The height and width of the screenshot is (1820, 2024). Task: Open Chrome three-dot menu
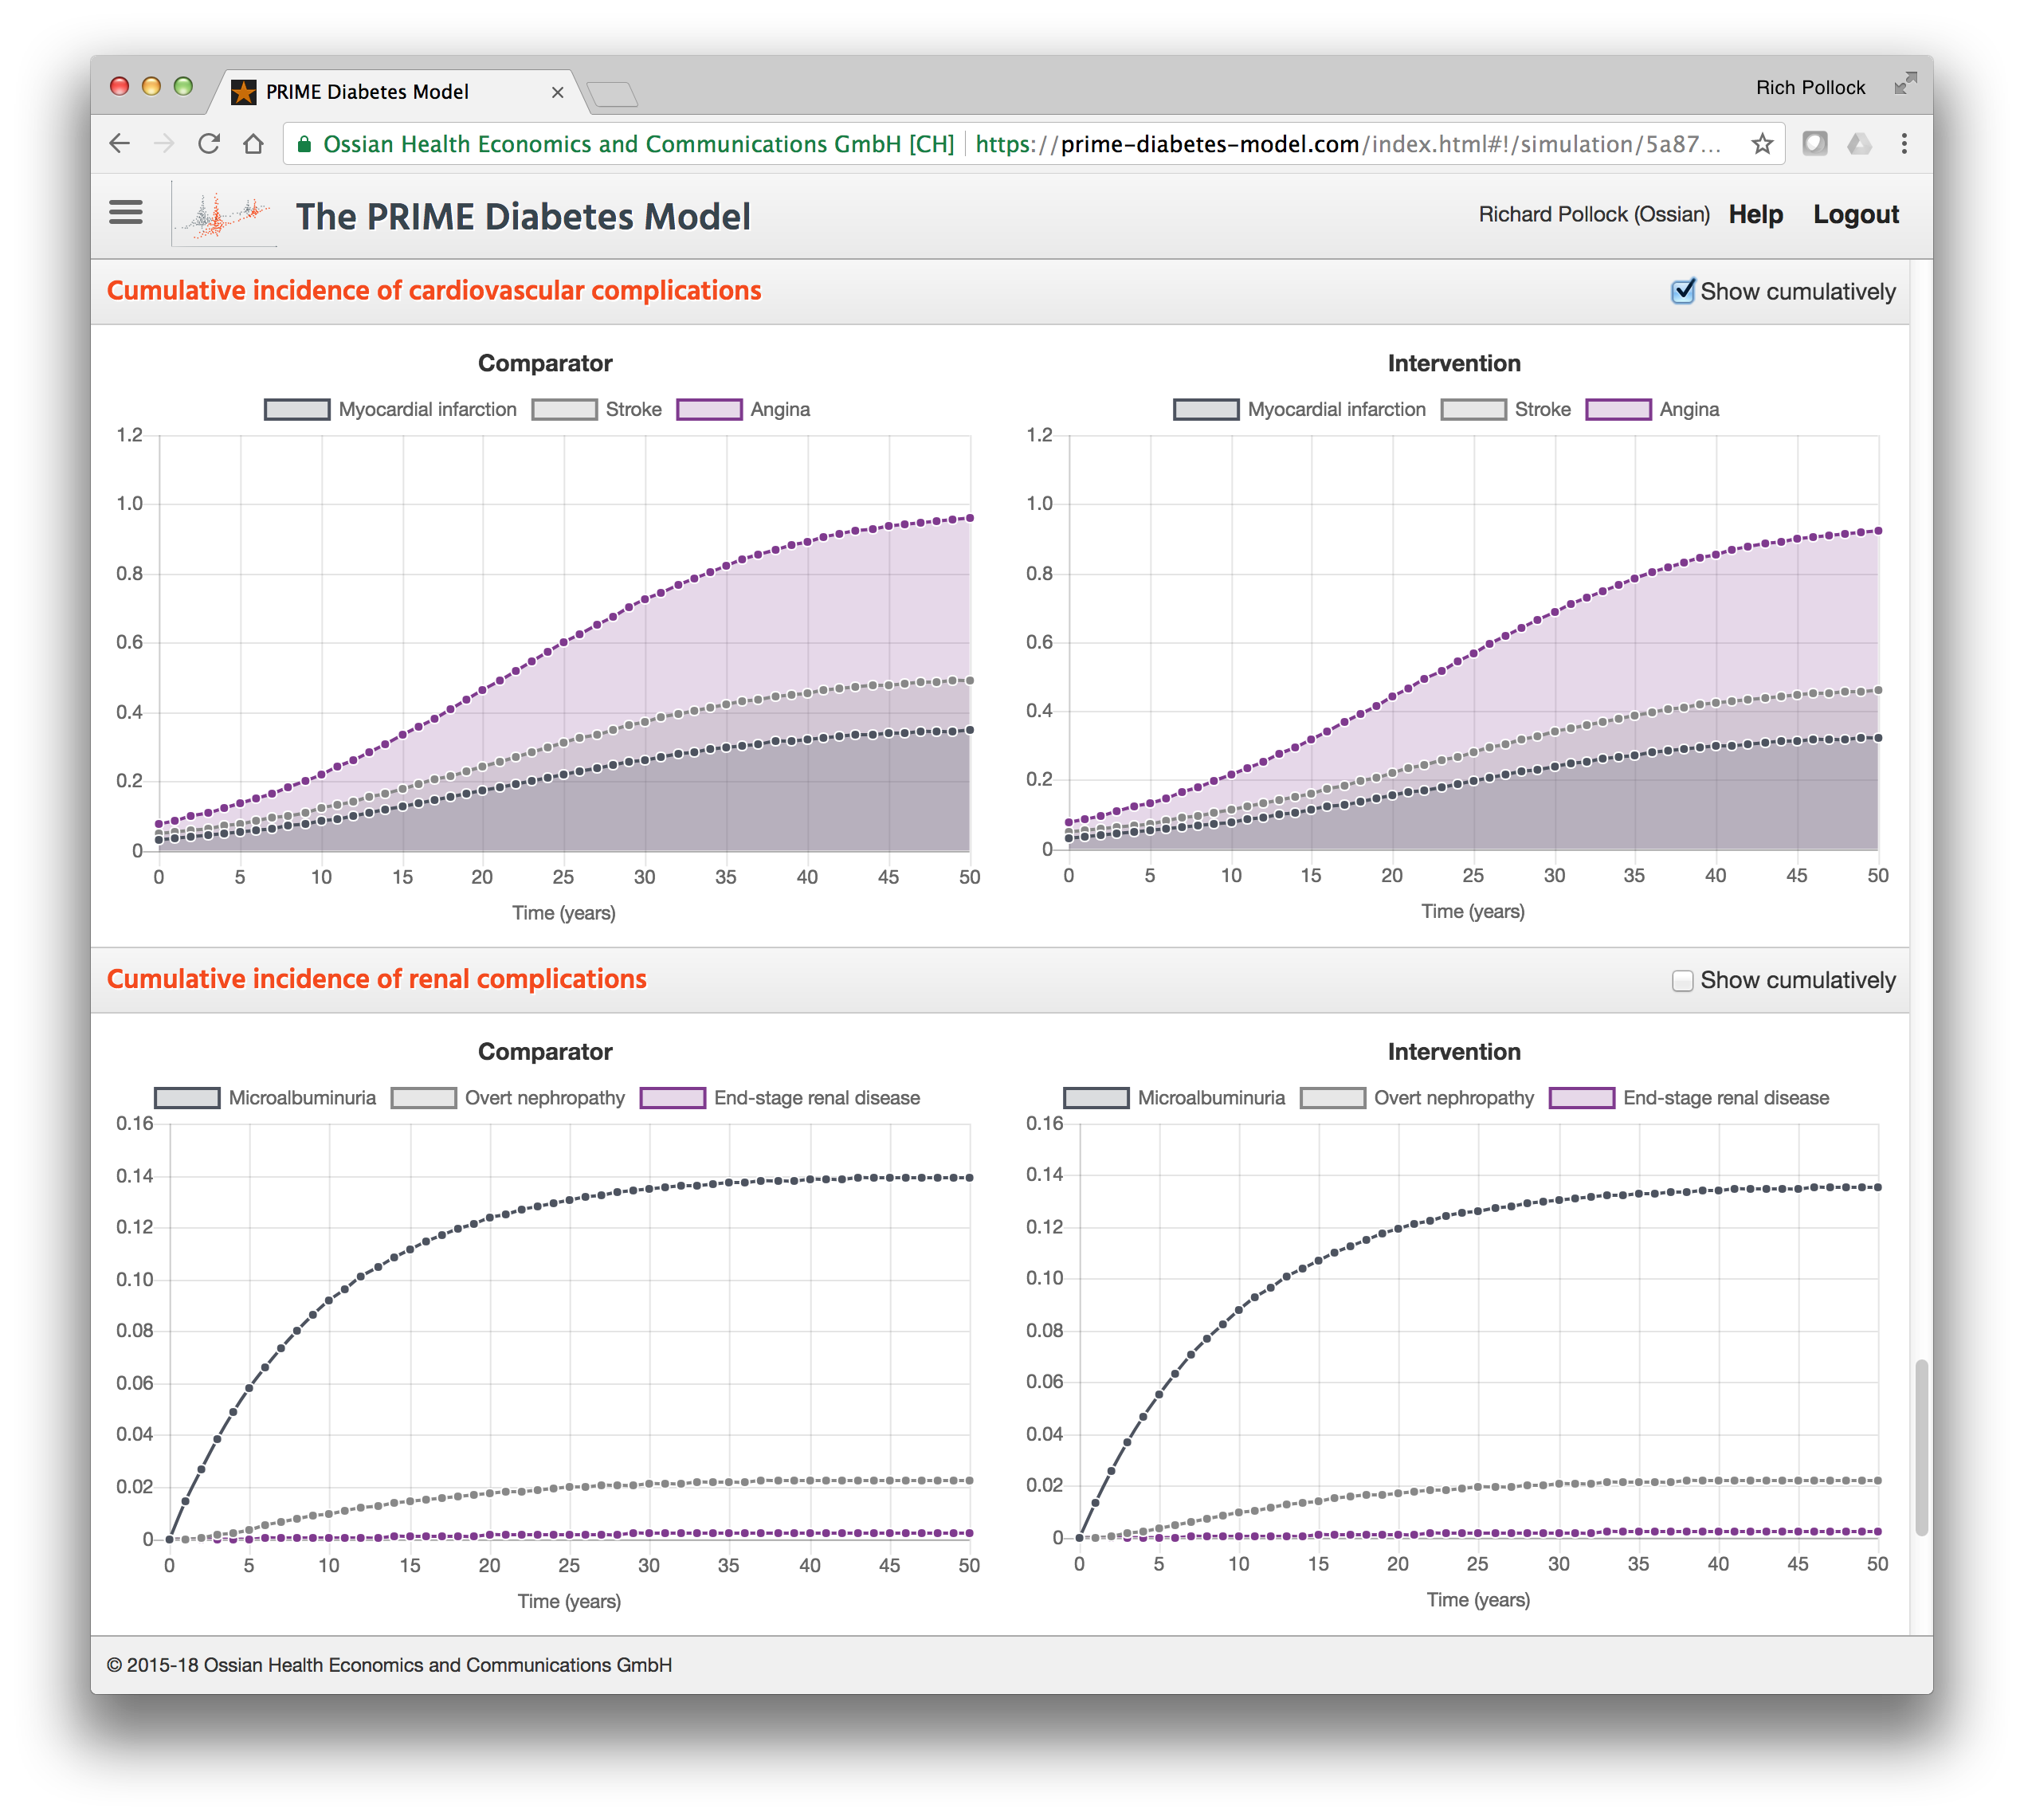click(x=1904, y=144)
